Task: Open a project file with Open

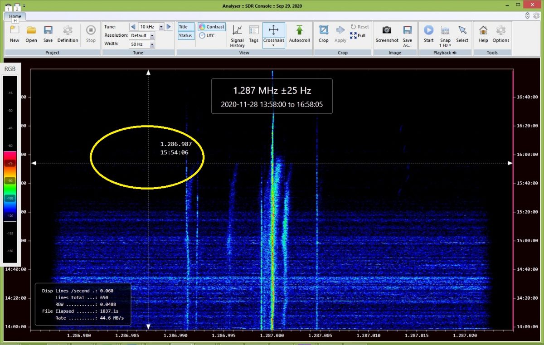Action: point(31,35)
